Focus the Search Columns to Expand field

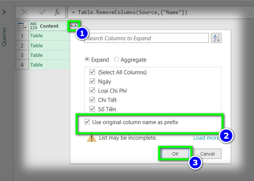[x=146, y=38]
